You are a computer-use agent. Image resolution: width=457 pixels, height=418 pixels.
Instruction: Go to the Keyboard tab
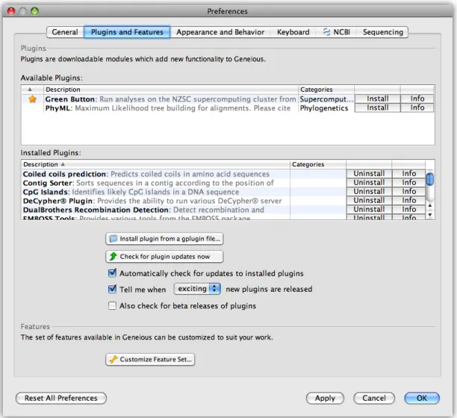[293, 32]
